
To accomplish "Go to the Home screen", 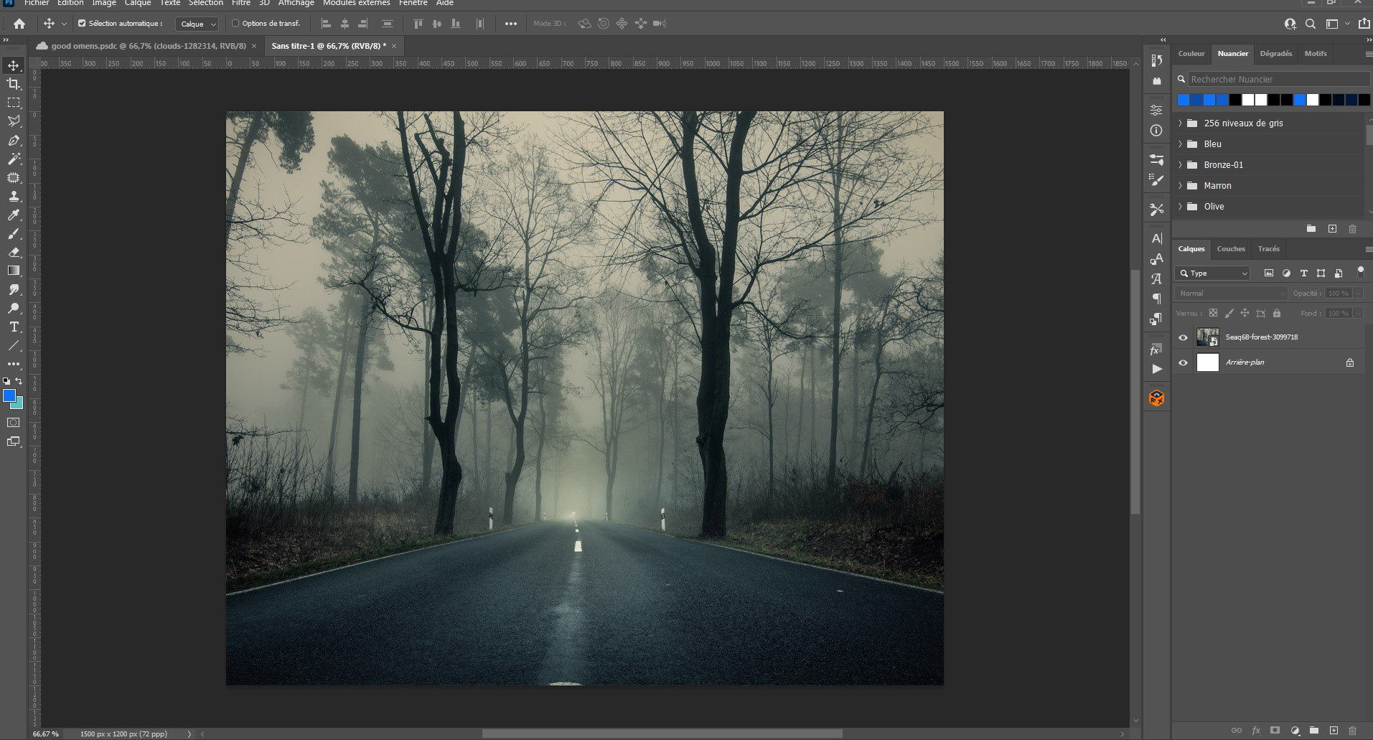I will coord(19,24).
